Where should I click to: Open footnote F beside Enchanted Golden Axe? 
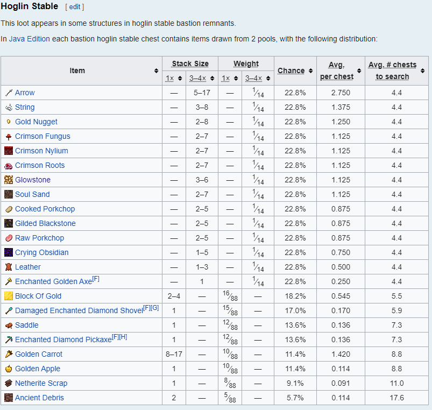pos(96,279)
